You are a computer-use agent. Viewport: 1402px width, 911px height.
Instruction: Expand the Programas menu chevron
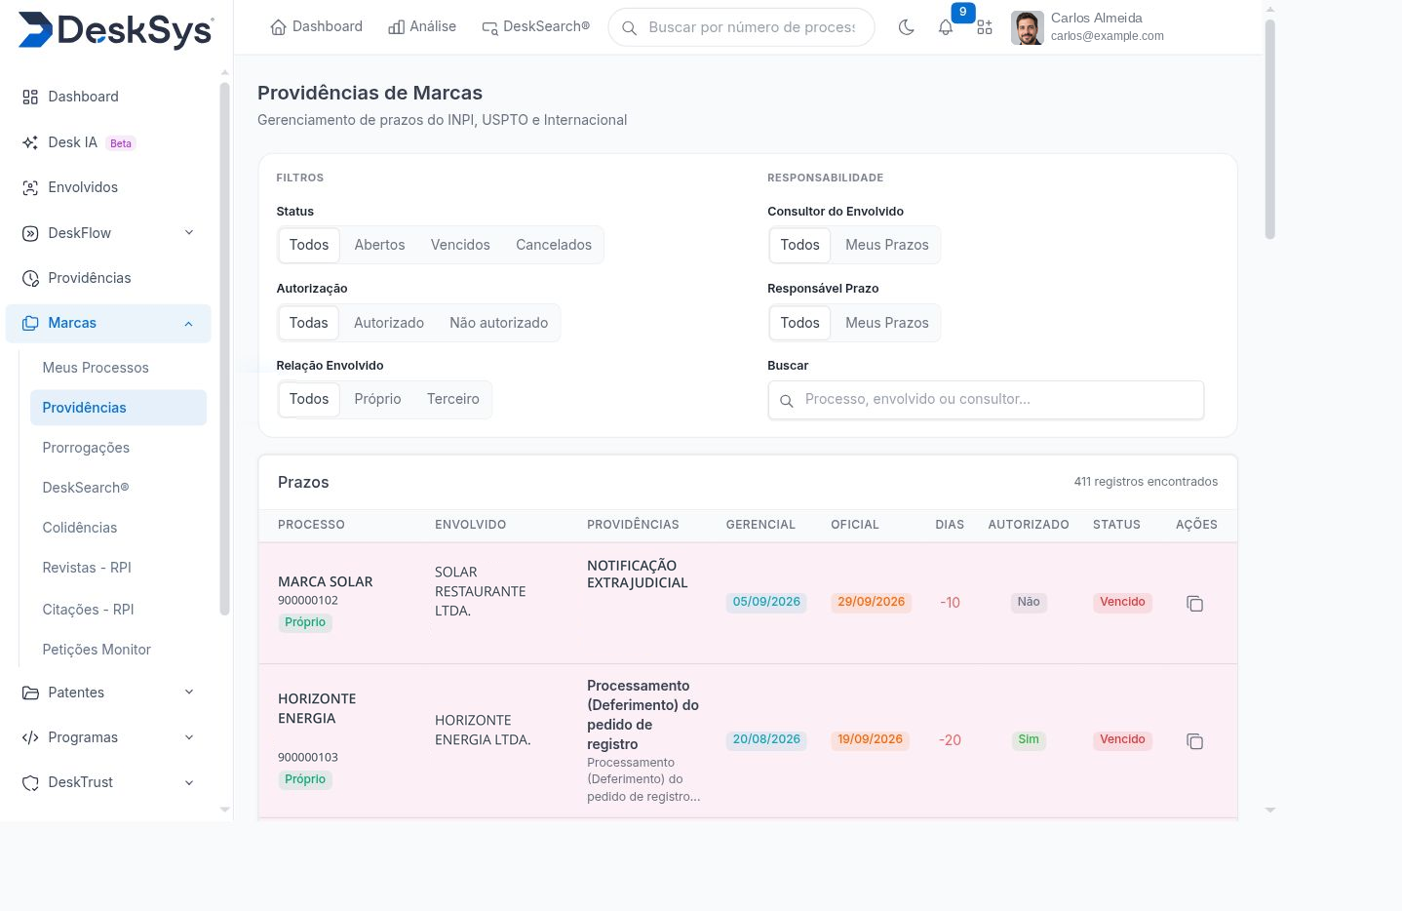(x=189, y=737)
